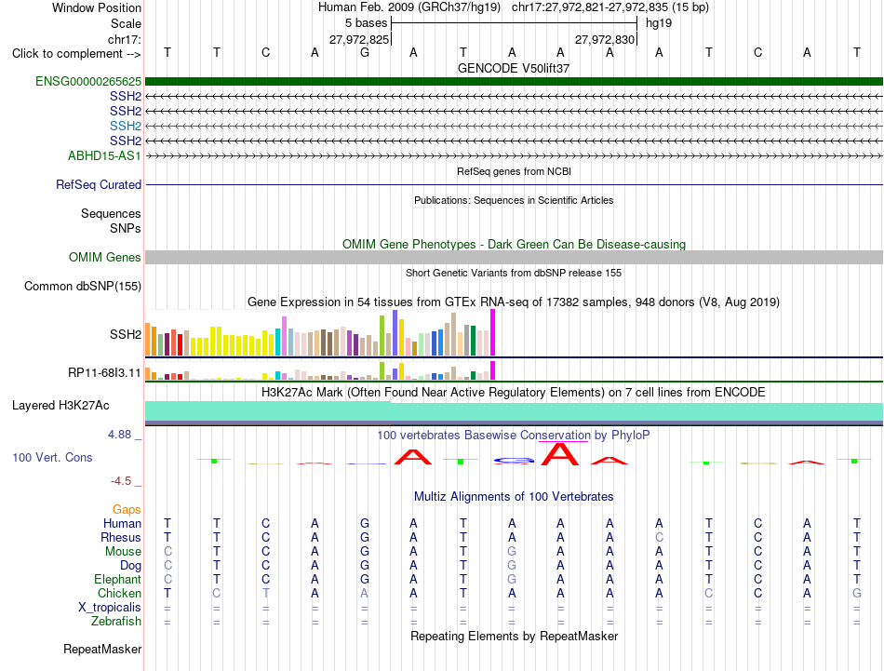The height and width of the screenshot is (671, 884).
Task: Open 100 vertebrates Basewise Conservation title
Action: (x=514, y=435)
